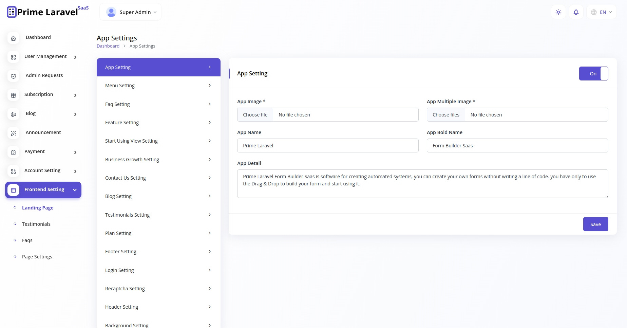Open Subscription via its gift icon
The height and width of the screenshot is (328, 627).
click(13, 95)
